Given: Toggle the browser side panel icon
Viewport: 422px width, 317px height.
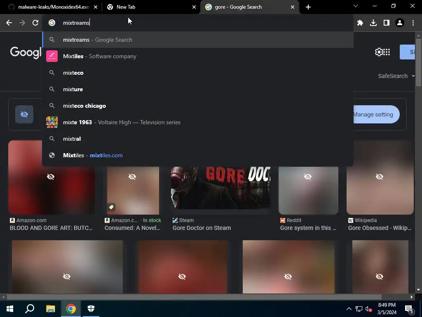Looking at the screenshot, I should (387, 23).
